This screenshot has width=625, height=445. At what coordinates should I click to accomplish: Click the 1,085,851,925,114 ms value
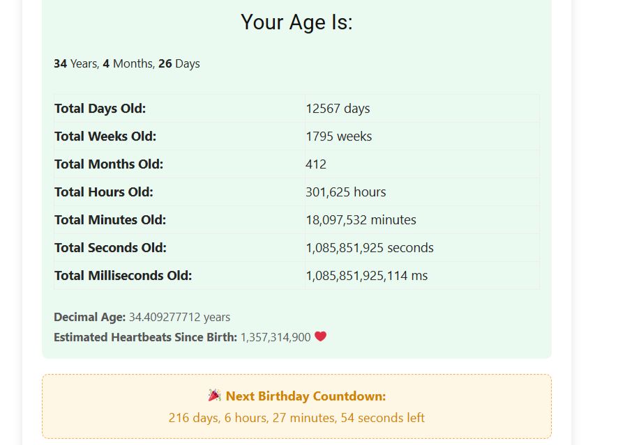click(x=366, y=276)
